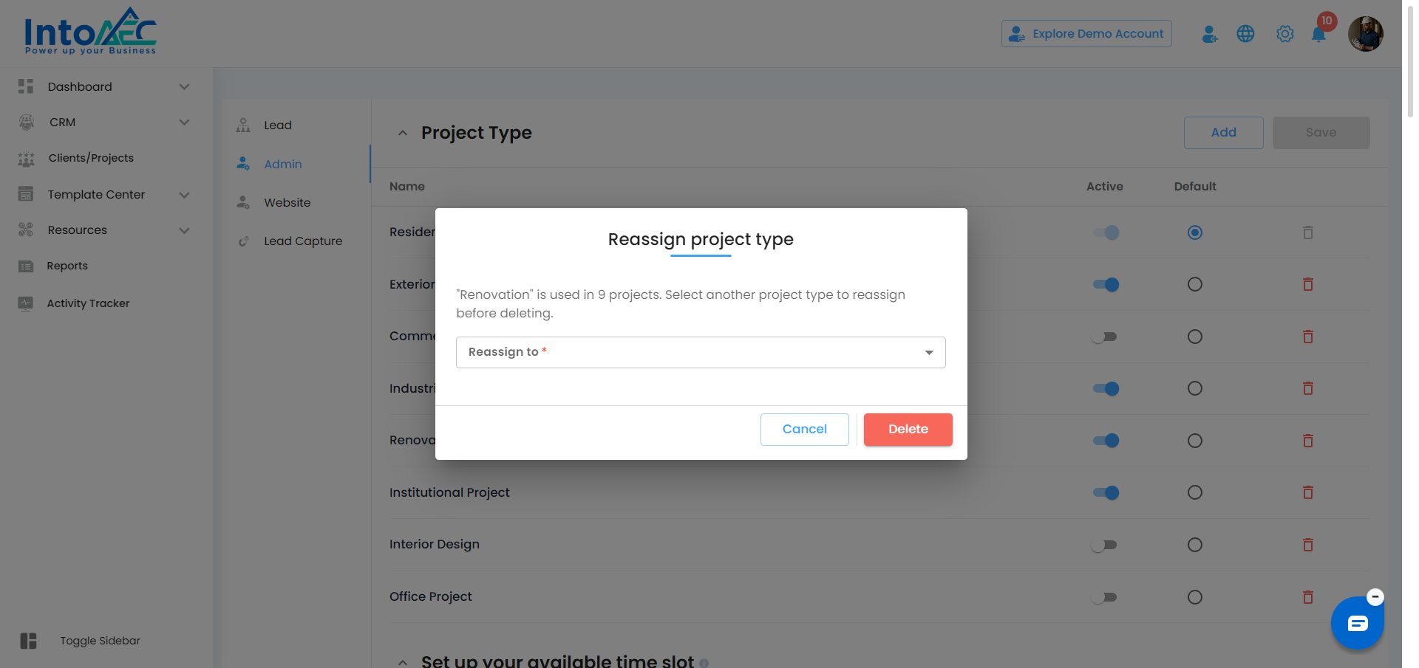Delete the Institutional Project trash icon
The image size is (1419, 668).
[x=1307, y=492]
